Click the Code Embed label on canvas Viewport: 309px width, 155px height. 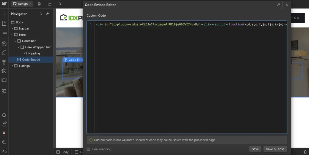[73, 60]
